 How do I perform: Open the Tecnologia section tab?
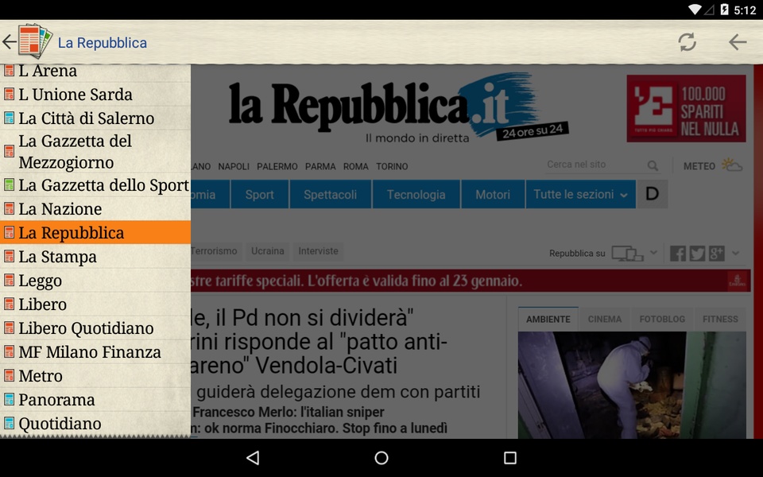point(416,194)
